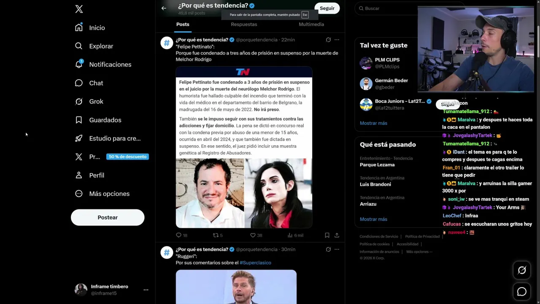Click Grok icon on Felipe Pettinato post
Viewport: 540px width, 304px height.
click(x=328, y=40)
